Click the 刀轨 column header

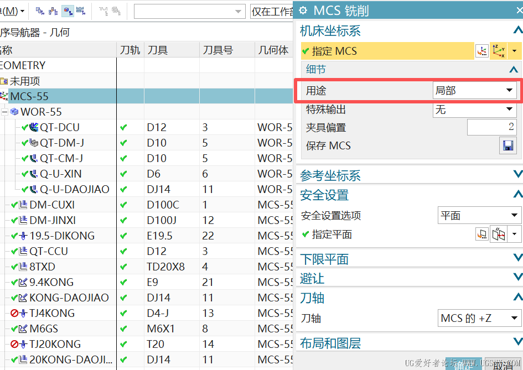(130, 50)
